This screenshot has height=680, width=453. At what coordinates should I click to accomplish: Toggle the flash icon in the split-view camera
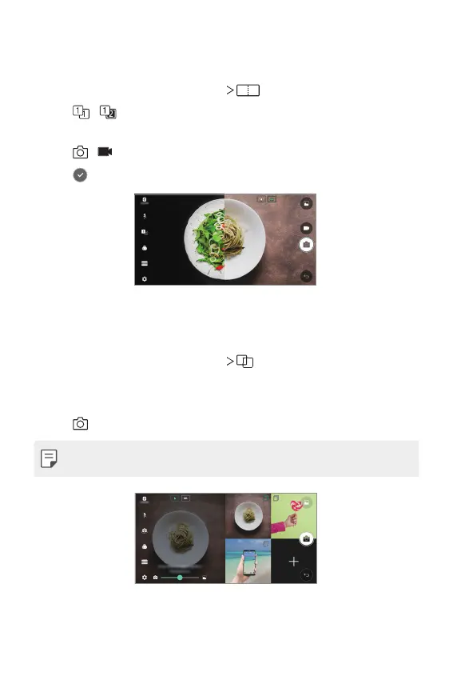(x=145, y=216)
